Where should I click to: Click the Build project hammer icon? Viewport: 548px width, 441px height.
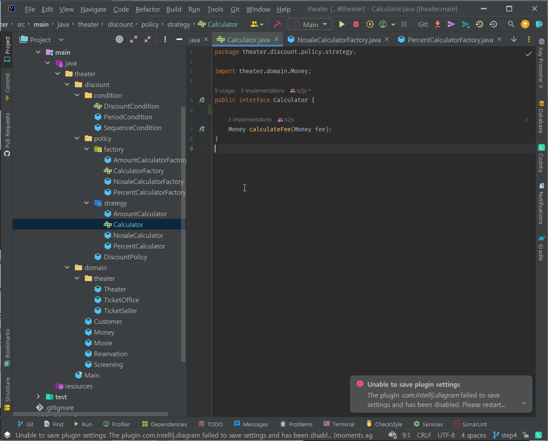(277, 25)
